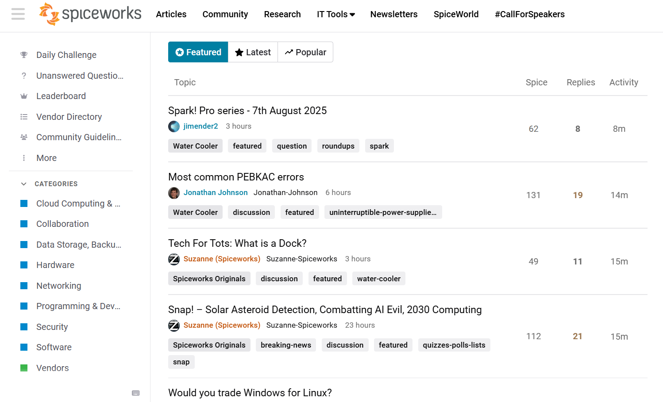Open the Hardware category
Viewport: 663px width, 402px height.
click(x=55, y=265)
